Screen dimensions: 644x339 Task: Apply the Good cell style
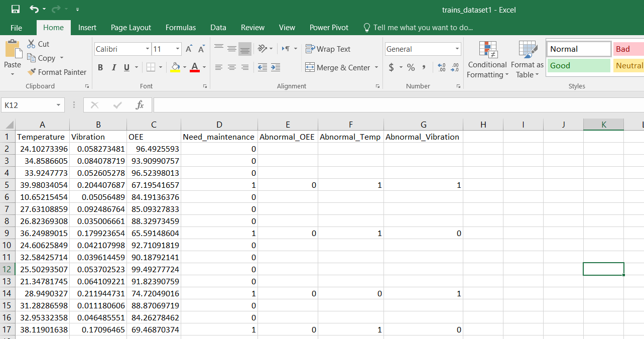[x=578, y=66]
